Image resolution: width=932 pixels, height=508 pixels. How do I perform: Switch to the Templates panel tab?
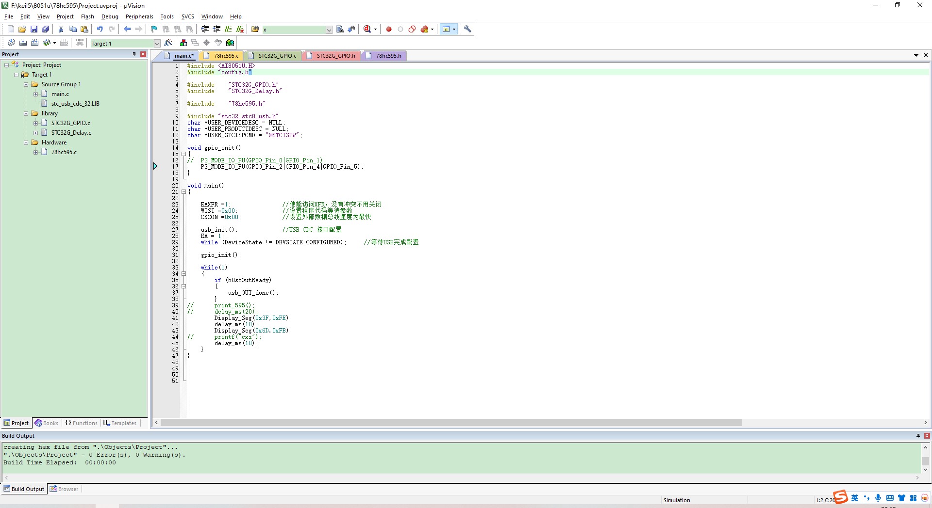120,423
